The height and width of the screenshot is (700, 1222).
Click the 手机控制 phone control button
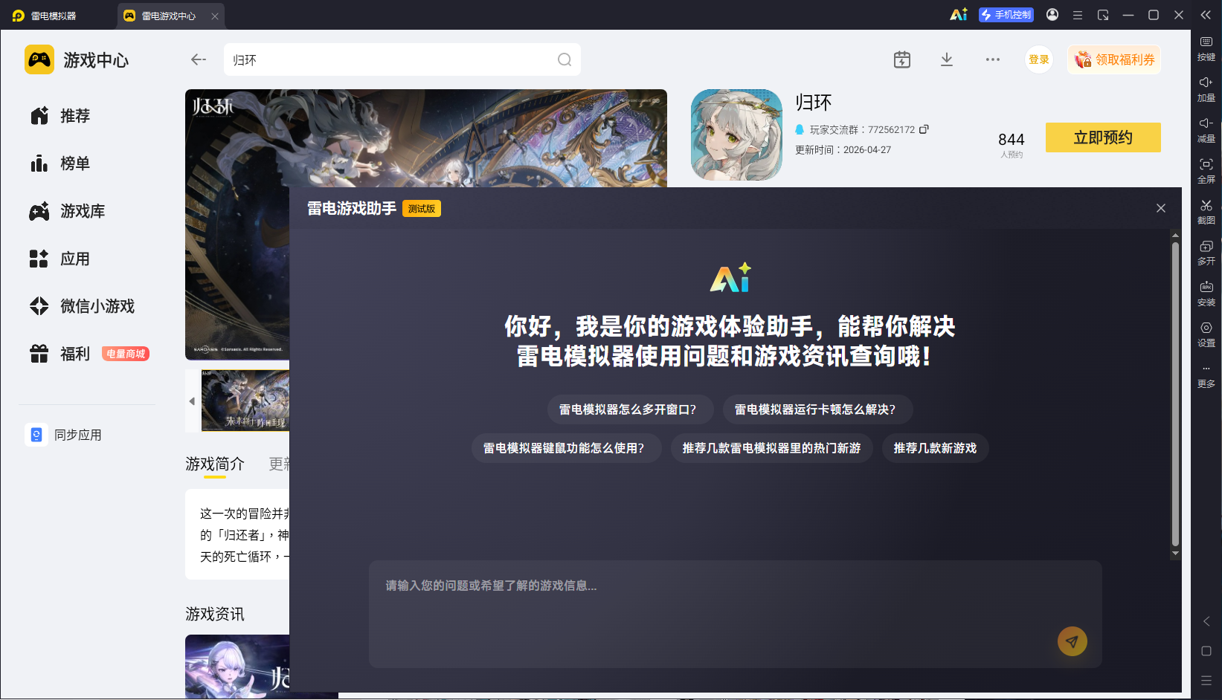pyautogui.click(x=1006, y=15)
